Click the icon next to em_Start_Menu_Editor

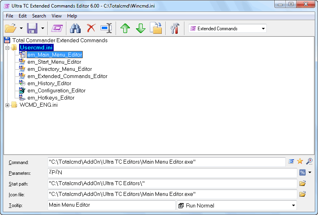[x=22, y=62]
